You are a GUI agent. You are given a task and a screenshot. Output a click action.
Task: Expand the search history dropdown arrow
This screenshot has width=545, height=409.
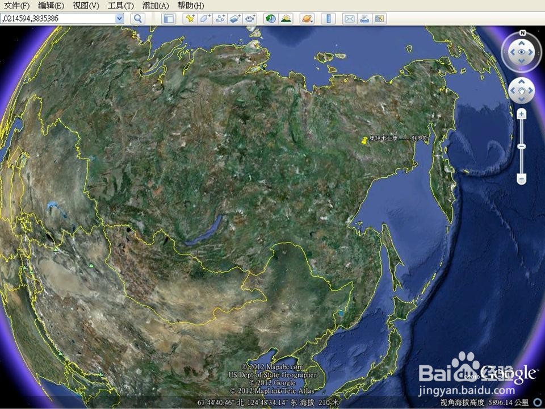(x=119, y=18)
